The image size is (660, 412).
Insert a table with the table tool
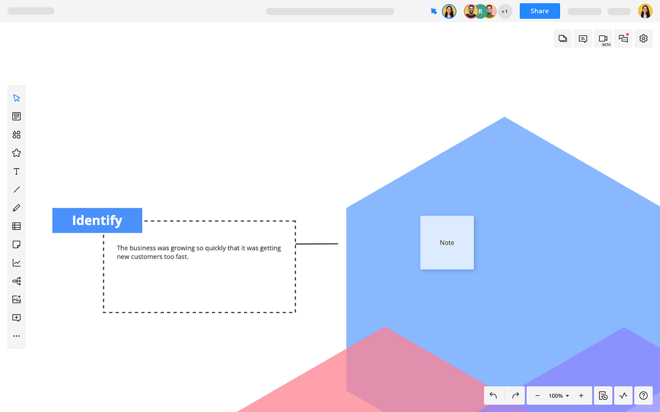(x=16, y=226)
